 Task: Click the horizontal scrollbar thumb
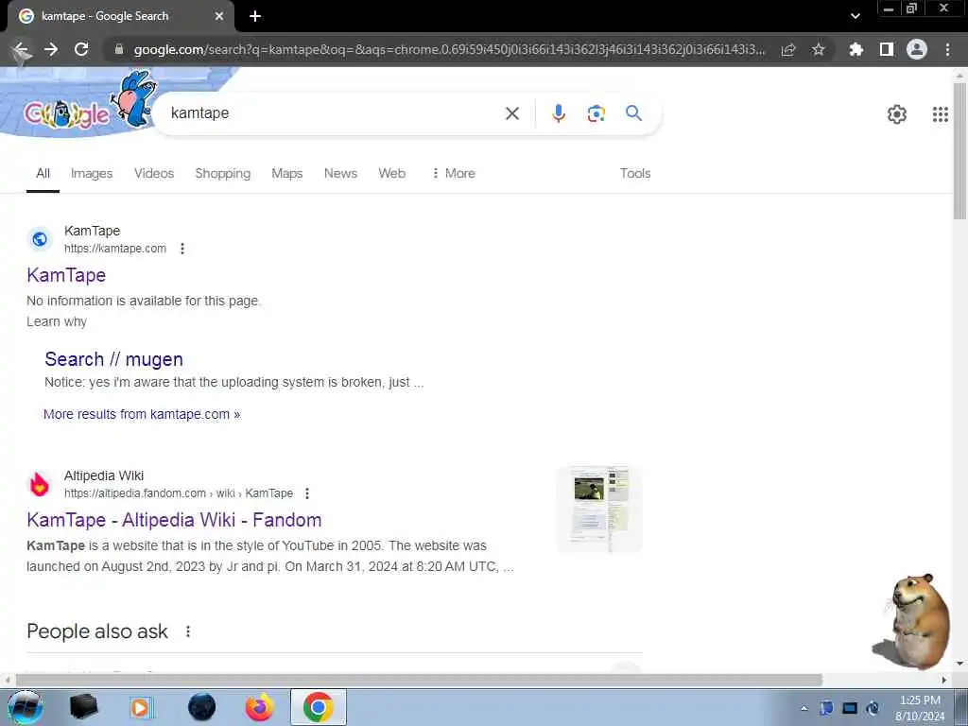coord(419,680)
